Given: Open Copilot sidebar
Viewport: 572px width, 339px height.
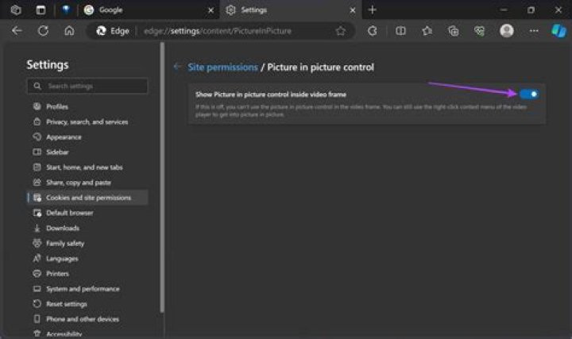Looking at the screenshot, I should point(558,31).
